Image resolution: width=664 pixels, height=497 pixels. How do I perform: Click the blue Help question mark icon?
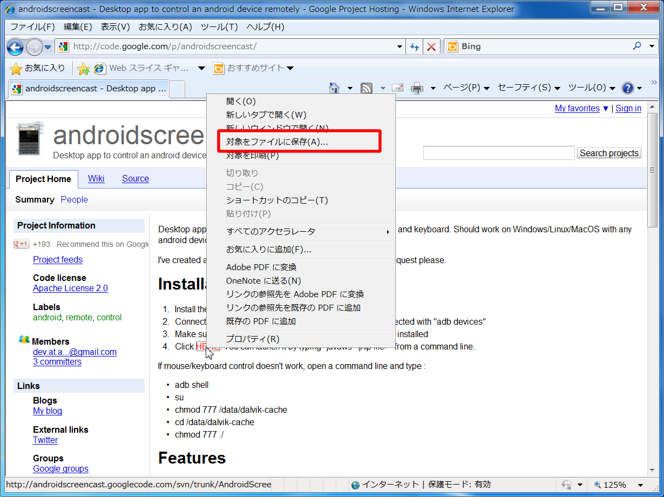tap(627, 88)
